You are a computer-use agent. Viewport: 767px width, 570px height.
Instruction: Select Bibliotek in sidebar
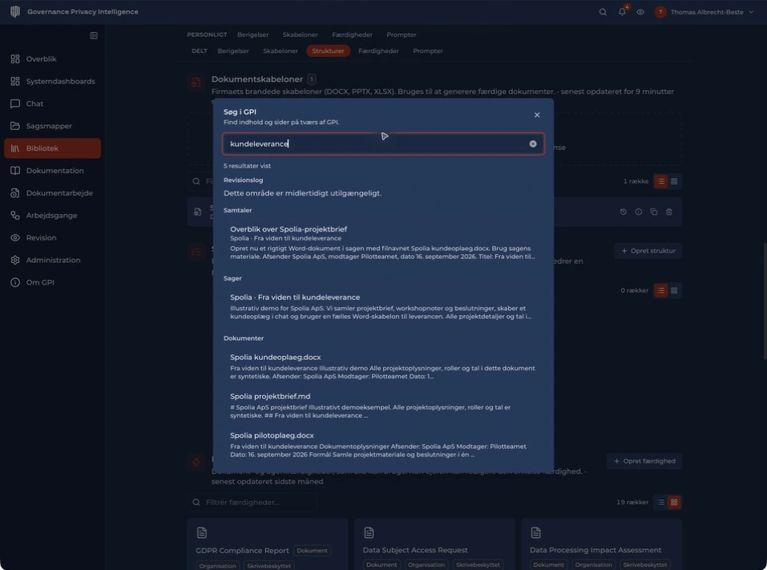click(x=52, y=148)
